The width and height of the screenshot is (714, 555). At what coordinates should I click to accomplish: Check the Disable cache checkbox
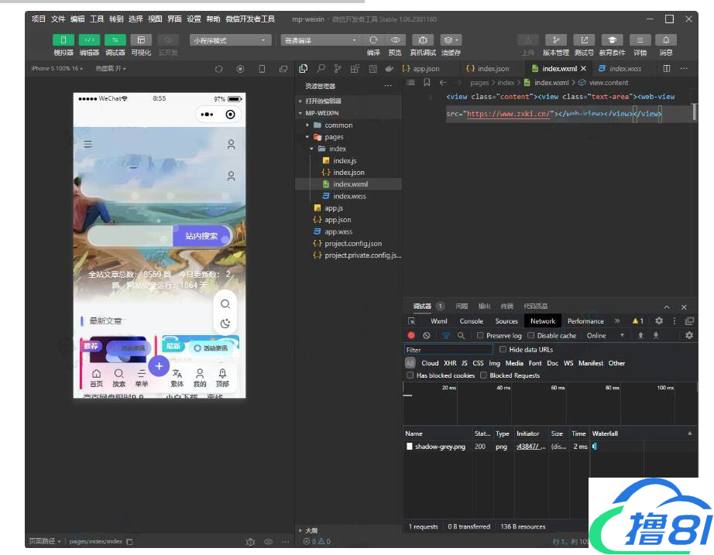click(531, 336)
